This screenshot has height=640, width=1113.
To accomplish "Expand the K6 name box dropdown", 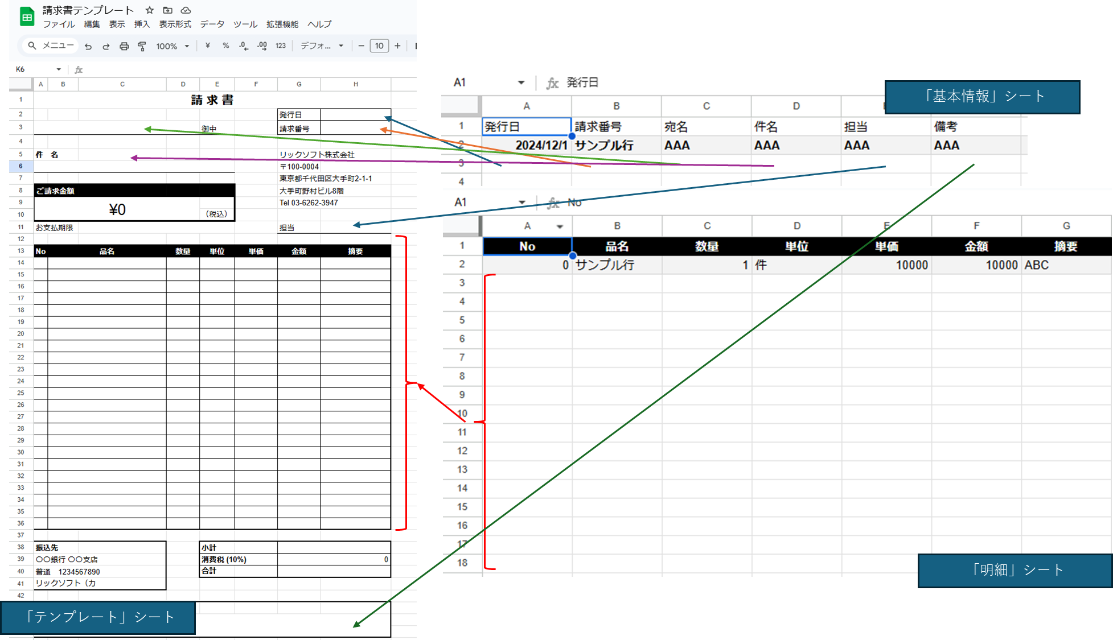I will 59,69.
